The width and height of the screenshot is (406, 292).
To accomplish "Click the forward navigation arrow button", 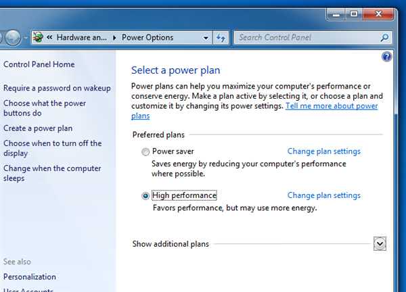I will coord(13,38).
